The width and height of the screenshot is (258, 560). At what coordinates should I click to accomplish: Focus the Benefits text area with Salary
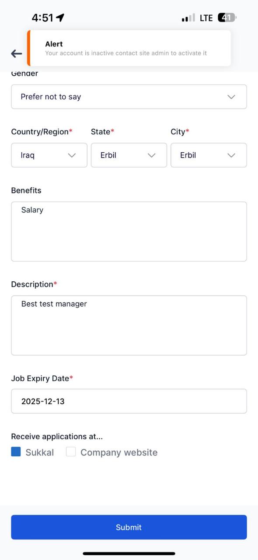click(x=129, y=231)
